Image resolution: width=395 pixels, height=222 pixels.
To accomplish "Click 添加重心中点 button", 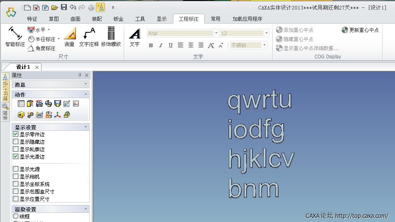I will (x=295, y=30).
